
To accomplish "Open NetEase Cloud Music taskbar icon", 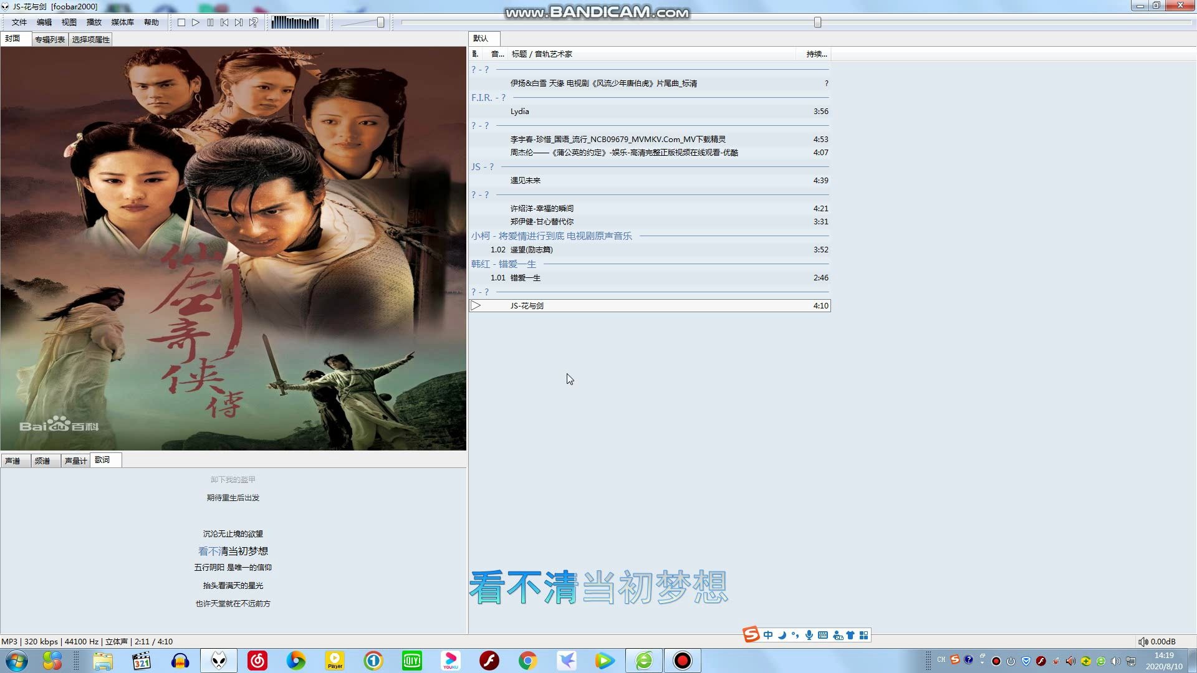I will pyautogui.click(x=257, y=661).
